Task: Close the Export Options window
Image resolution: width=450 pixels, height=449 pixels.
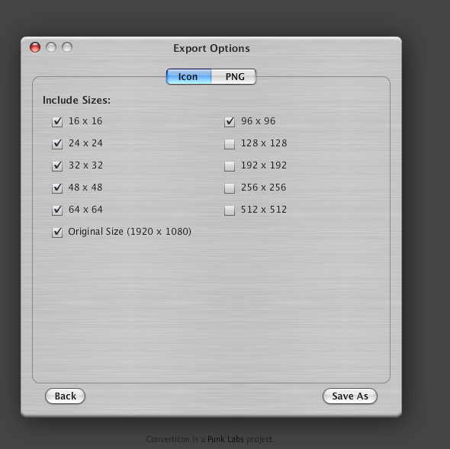Action: coord(35,47)
